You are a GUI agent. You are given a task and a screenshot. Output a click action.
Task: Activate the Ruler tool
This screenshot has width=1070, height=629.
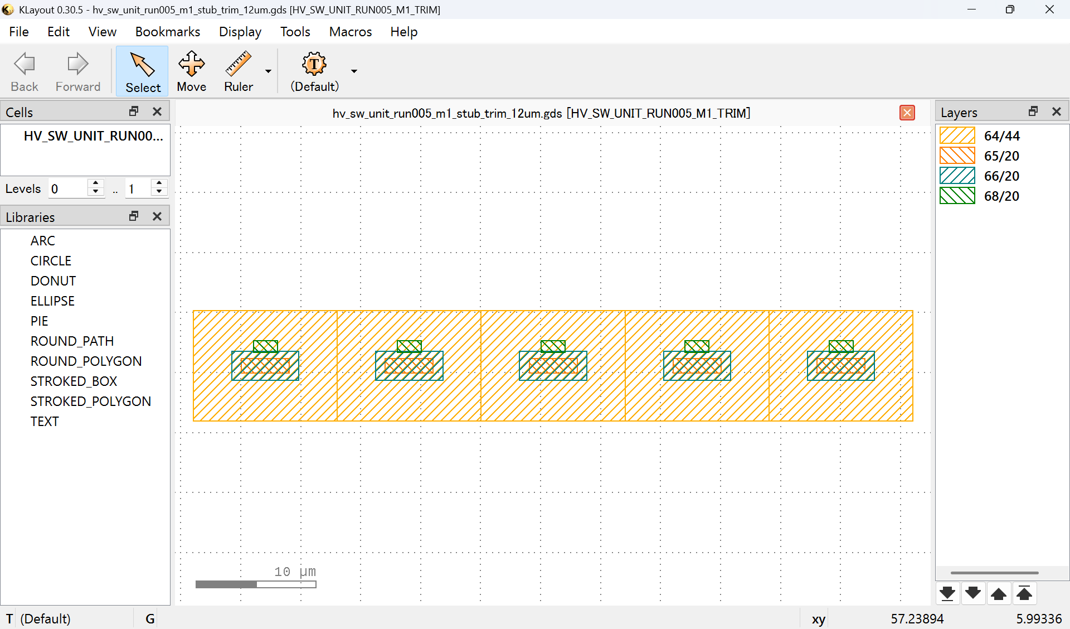pyautogui.click(x=238, y=71)
